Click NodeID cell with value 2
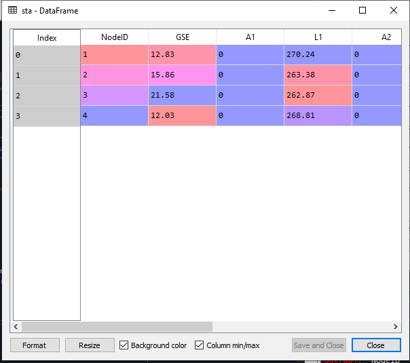The height and width of the screenshot is (363, 410). pyautogui.click(x=114, y=75)
